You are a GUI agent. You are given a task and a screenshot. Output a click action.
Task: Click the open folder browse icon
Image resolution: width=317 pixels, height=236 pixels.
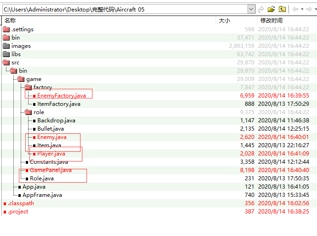(271, 9)
